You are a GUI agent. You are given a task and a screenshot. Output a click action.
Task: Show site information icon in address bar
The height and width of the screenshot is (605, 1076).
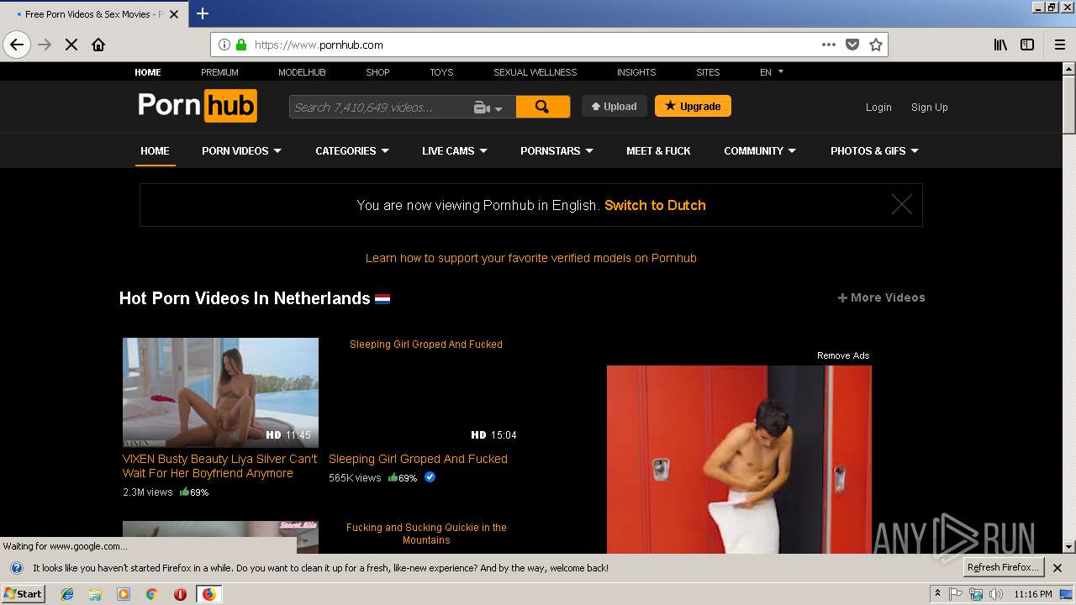(x=224, y=45)
